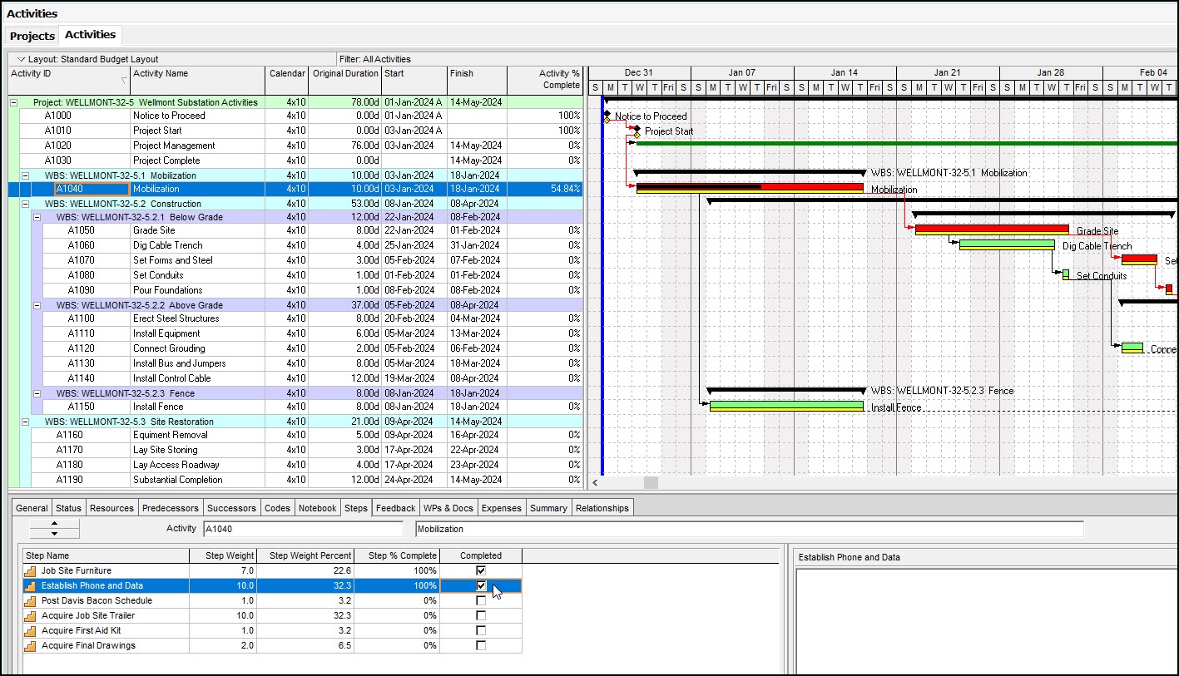1179x676 pixels.
Task: Click the Step Weight Percent column header
Action: point(305,555)
